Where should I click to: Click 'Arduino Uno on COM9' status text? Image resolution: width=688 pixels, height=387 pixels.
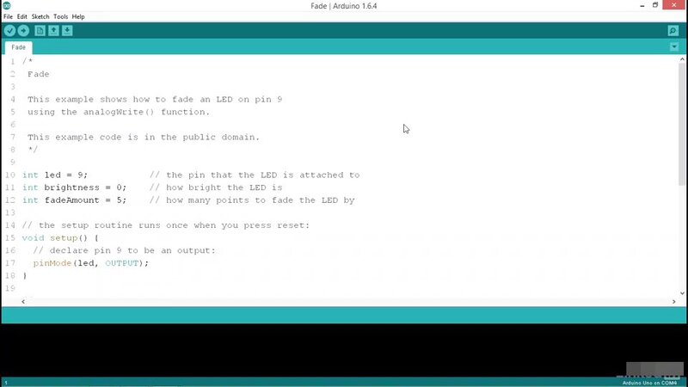coord(649,383)
